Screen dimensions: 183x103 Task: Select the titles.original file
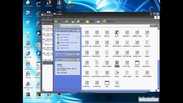(x=147, y=74)
